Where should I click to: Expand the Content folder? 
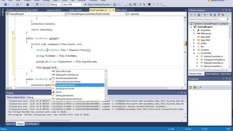[194, 50]
